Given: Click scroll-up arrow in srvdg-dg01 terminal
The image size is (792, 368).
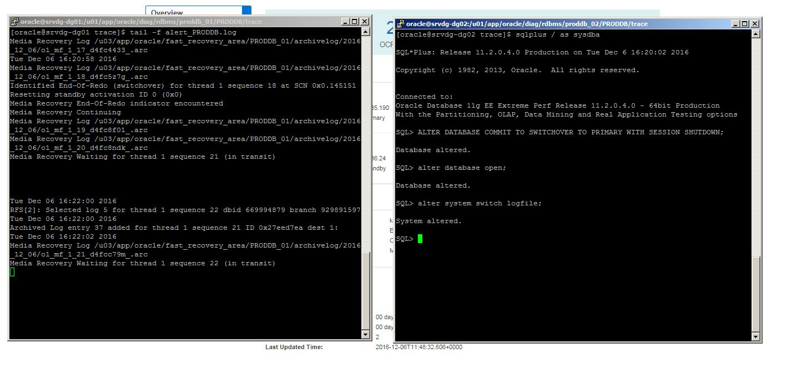Looking at the screenshot, I should pos(365,32).
